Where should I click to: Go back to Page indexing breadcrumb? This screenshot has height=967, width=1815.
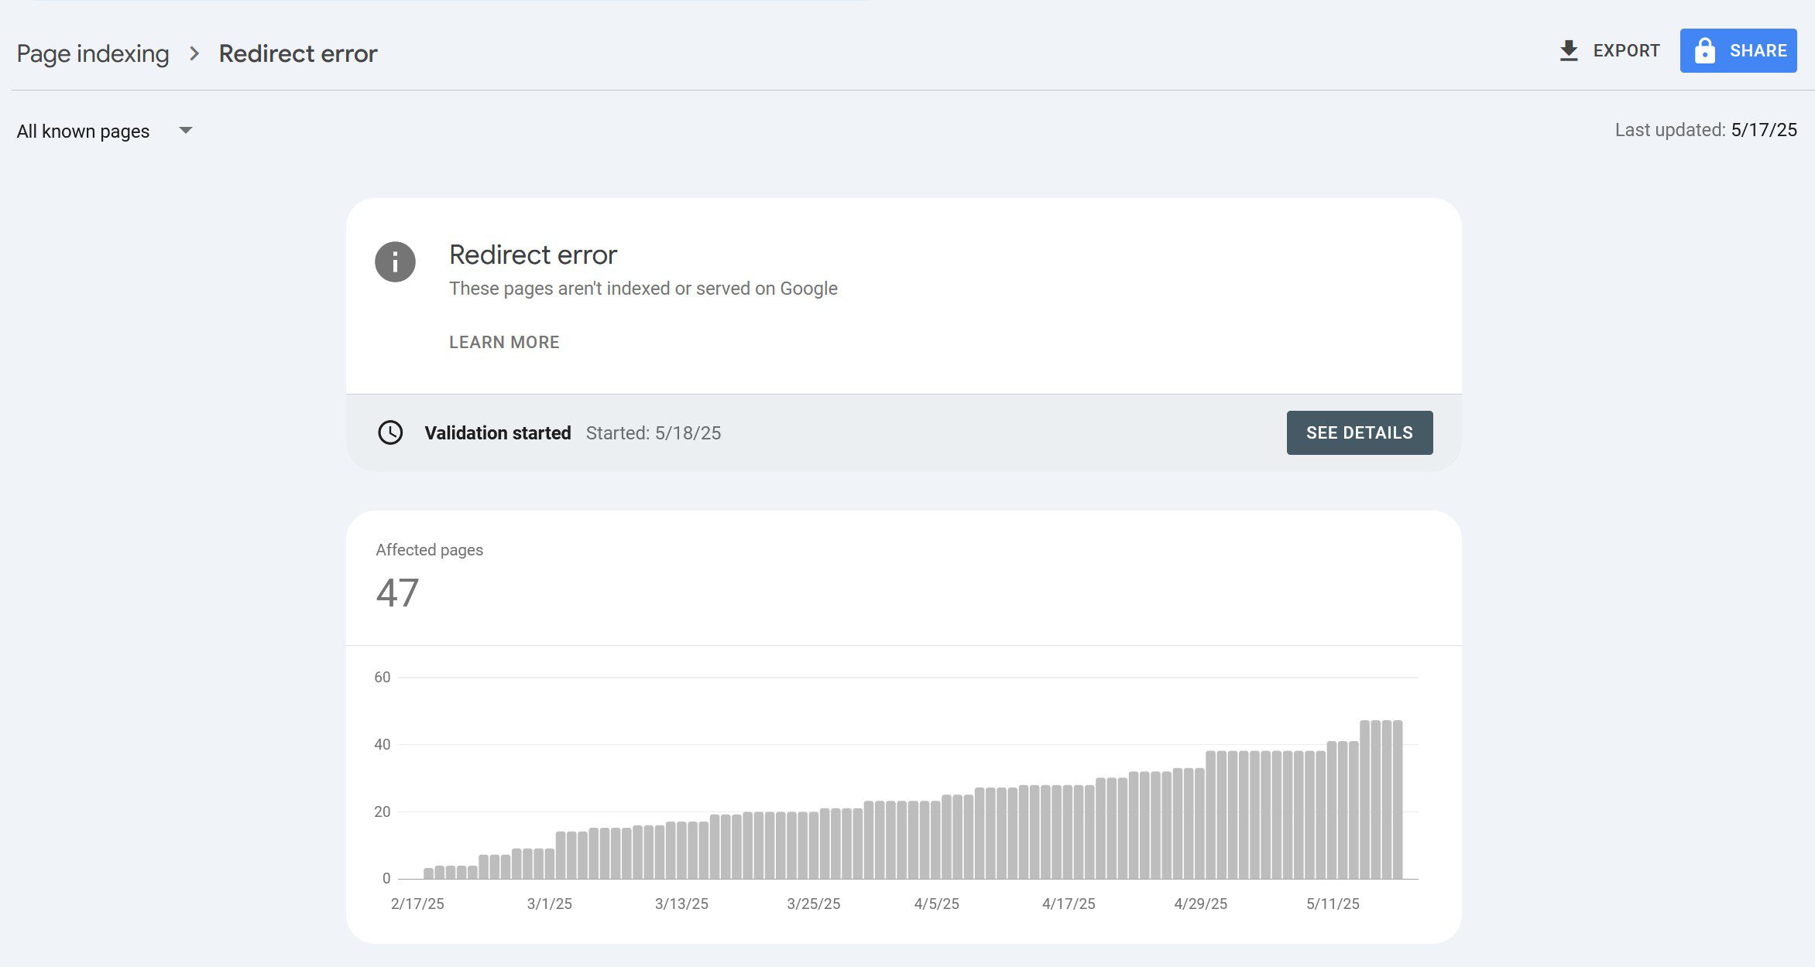tap(93, 53)
